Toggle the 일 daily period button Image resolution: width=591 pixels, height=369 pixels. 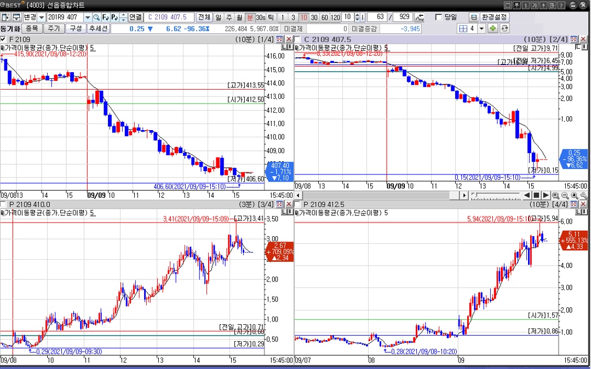218,17
